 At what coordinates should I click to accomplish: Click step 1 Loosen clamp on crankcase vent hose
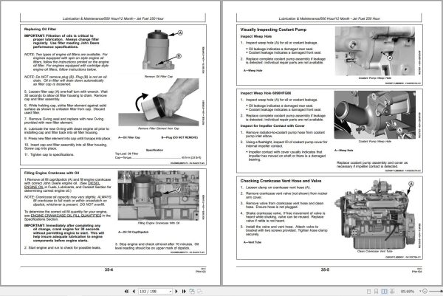point(275,187)
